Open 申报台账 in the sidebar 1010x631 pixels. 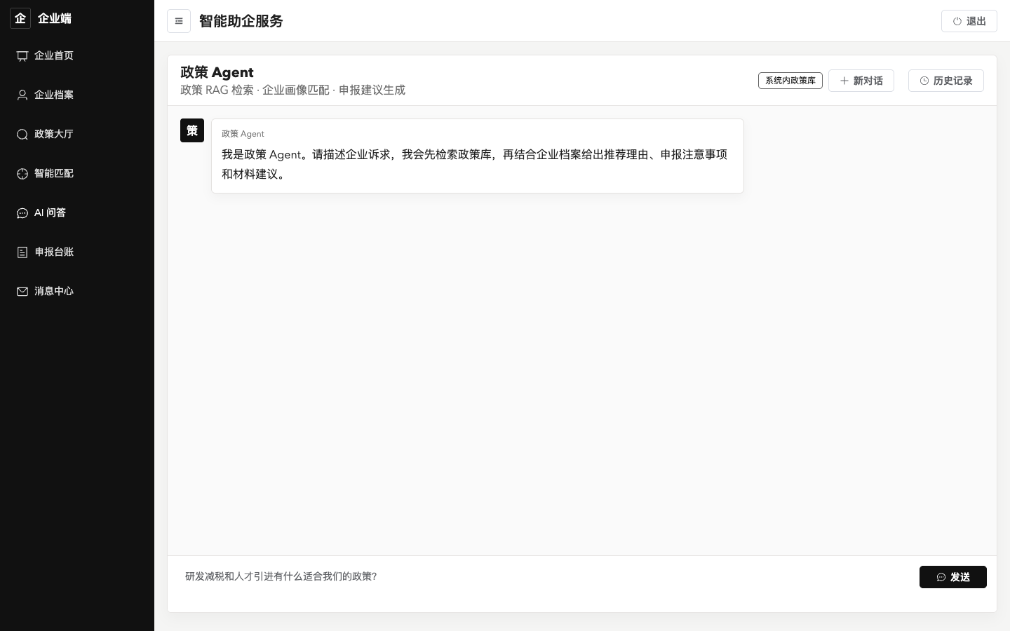77,252
